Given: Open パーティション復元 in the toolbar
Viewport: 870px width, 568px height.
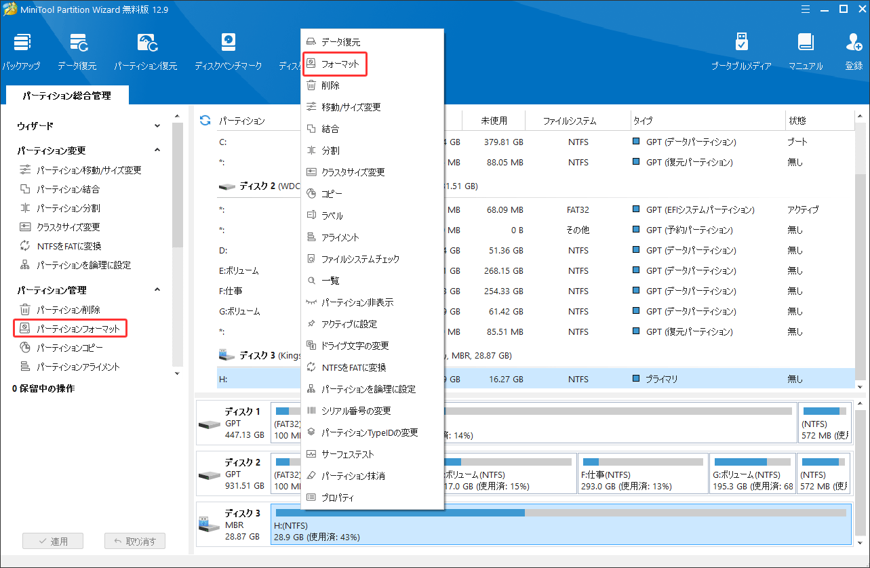Looking at the screenshot, I should tap(145, 52).
